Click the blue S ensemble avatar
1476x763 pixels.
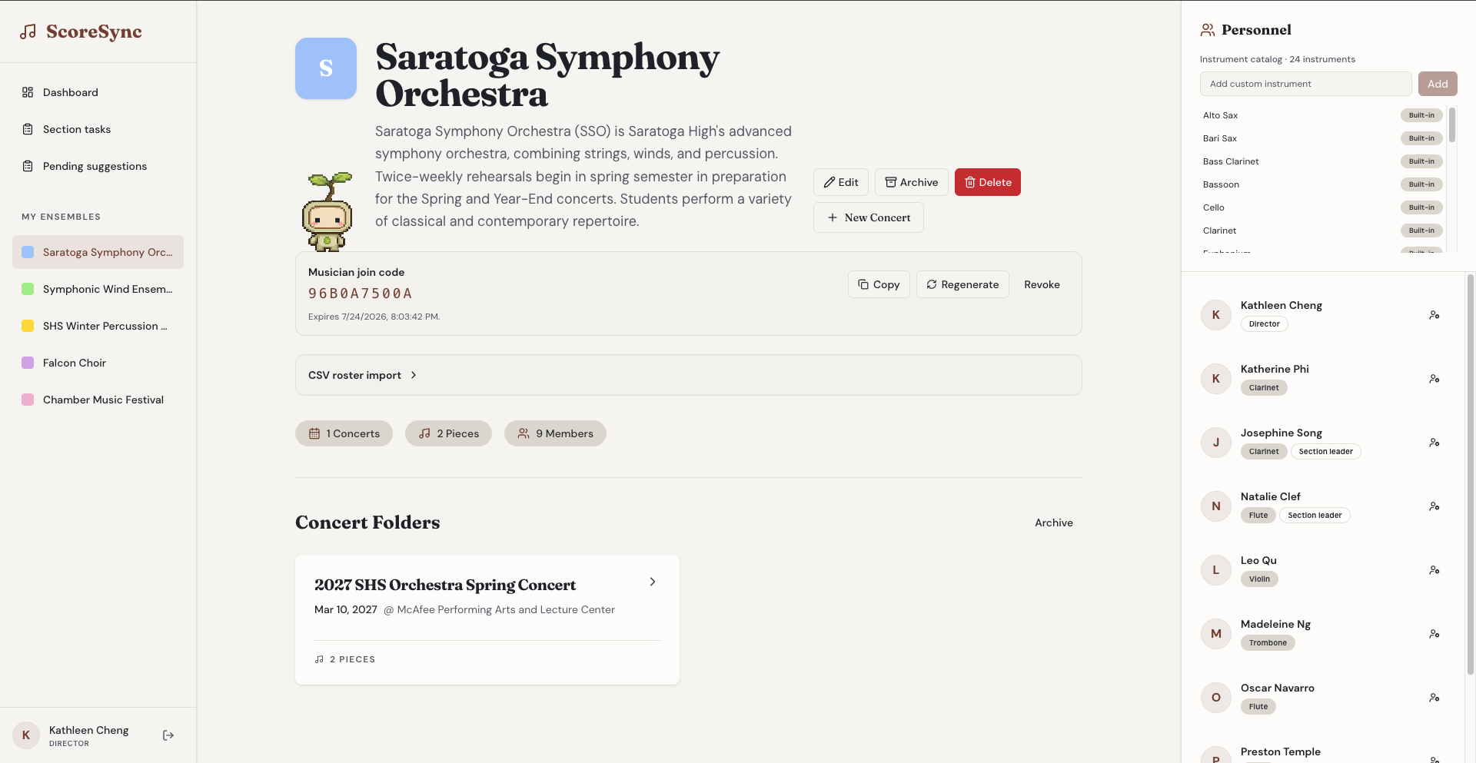326,68
